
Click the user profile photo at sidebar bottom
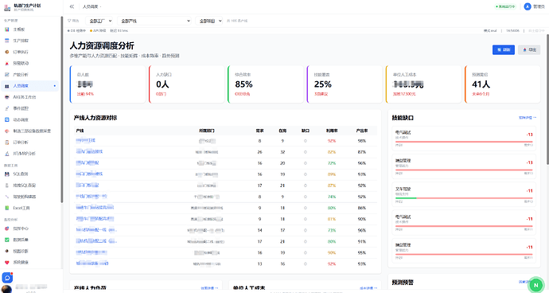coord(7,289)
